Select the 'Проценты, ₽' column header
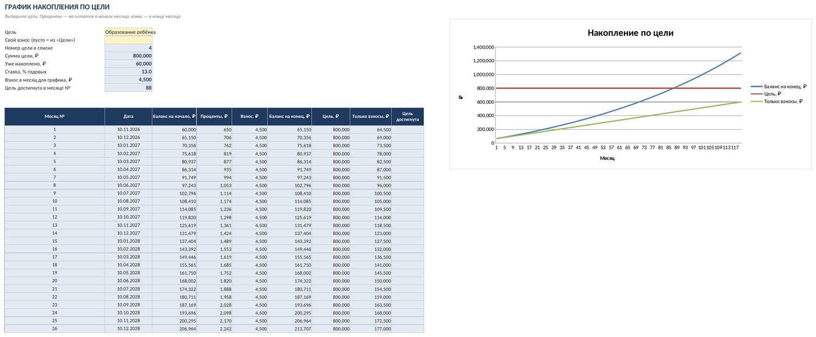This screenshot has width=816, height=337. tap(214, 117)
